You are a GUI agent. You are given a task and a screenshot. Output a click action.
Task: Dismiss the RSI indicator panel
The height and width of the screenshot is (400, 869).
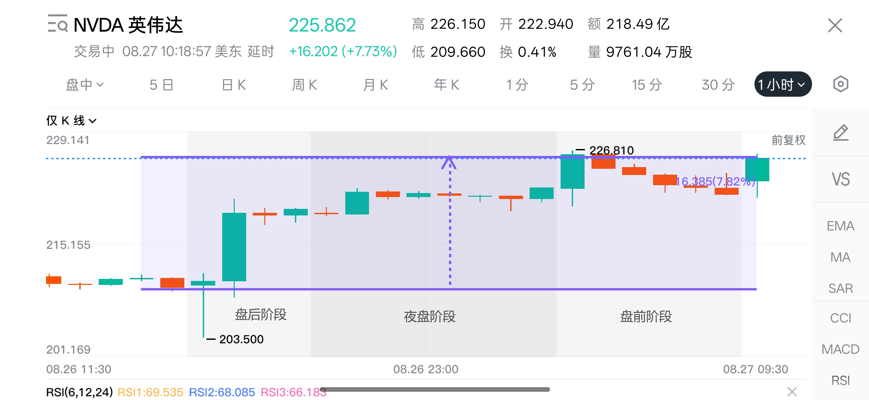792,391
